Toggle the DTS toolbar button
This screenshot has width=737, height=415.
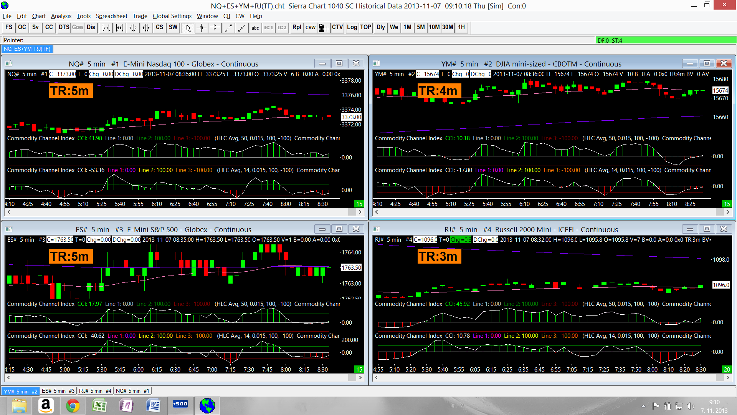(64, 27)
